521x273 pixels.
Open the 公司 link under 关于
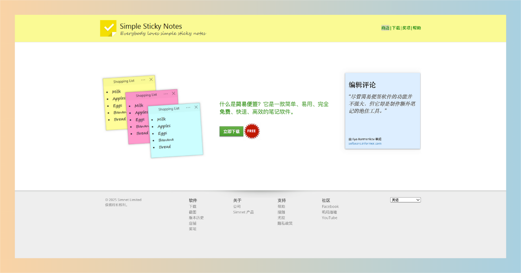236,206
